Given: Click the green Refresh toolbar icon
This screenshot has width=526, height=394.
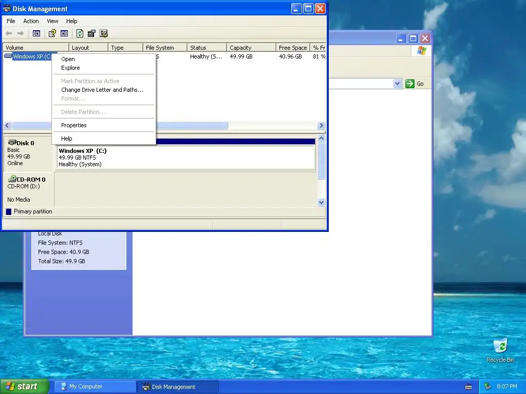Looking at the screenshot, I should tap(80, 33).
